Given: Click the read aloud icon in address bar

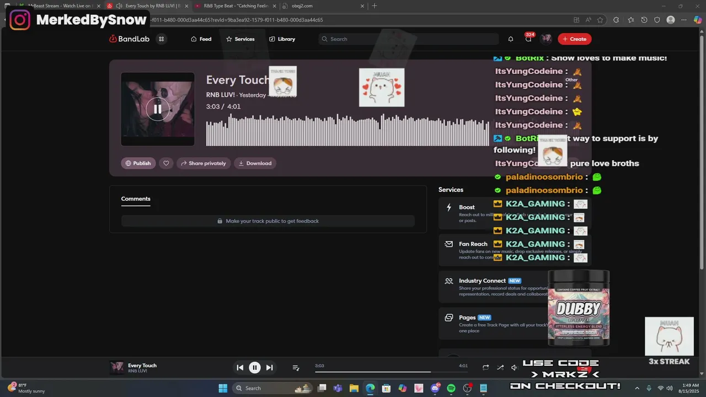Looking at the screenshot, I should coord(588,20).
